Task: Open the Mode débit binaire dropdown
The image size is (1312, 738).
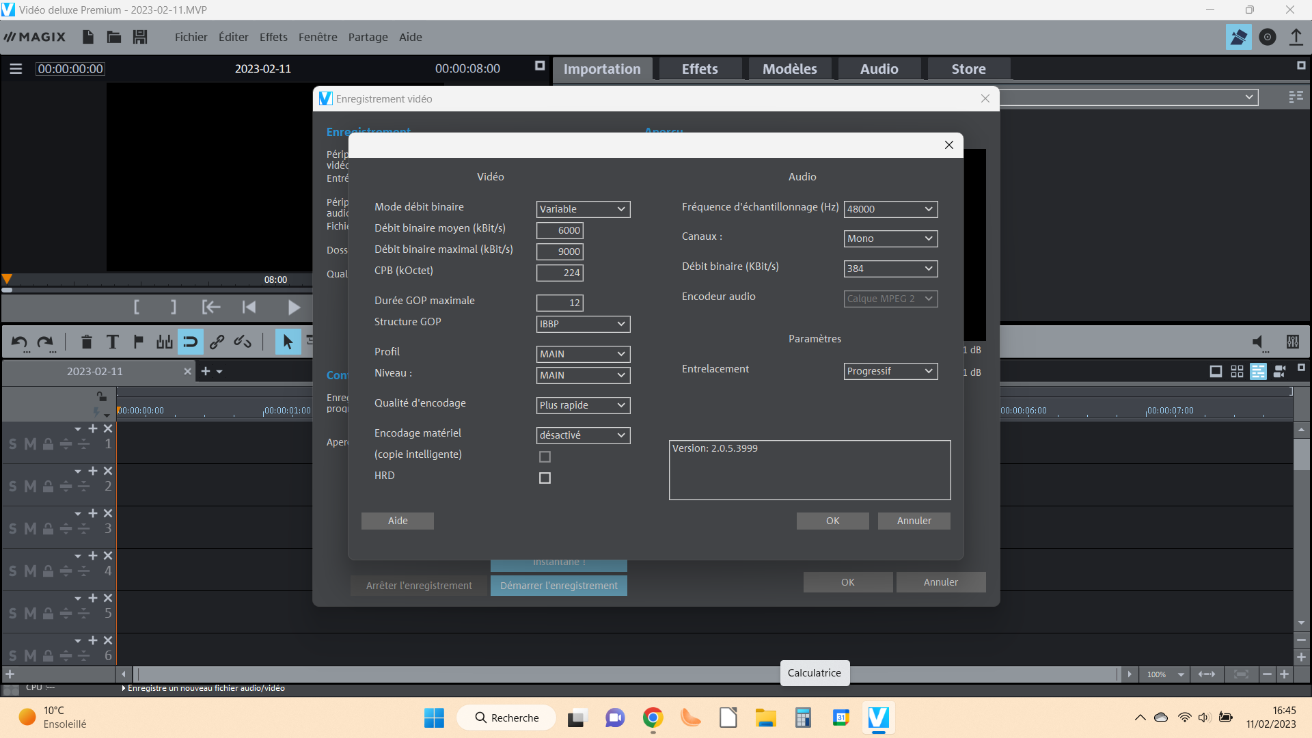Action: (x=583, y=209)
